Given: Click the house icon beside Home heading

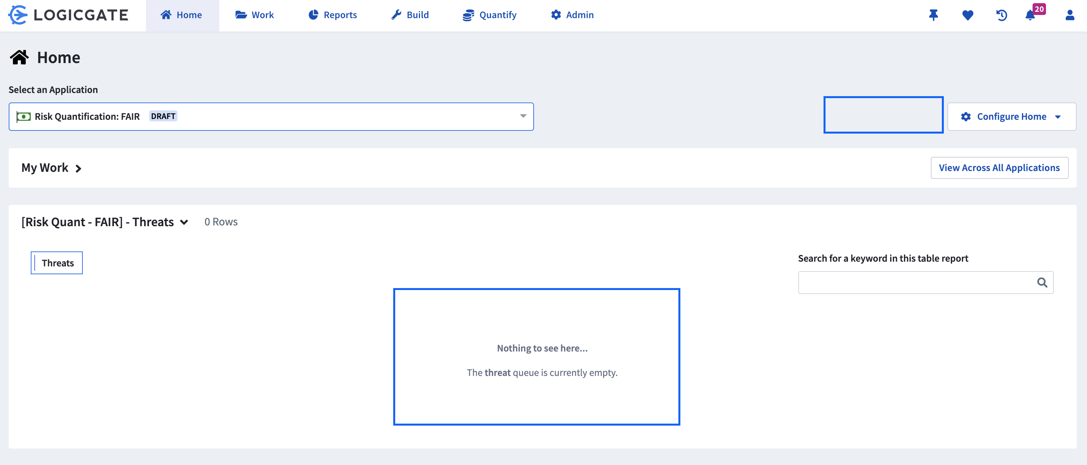Looking at the screenshot, I should tap(19, 57).
